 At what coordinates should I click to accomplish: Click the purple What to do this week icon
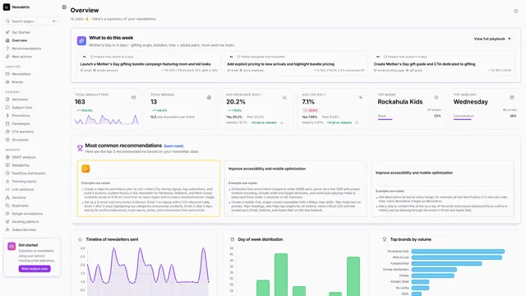(x=81, y=41)
